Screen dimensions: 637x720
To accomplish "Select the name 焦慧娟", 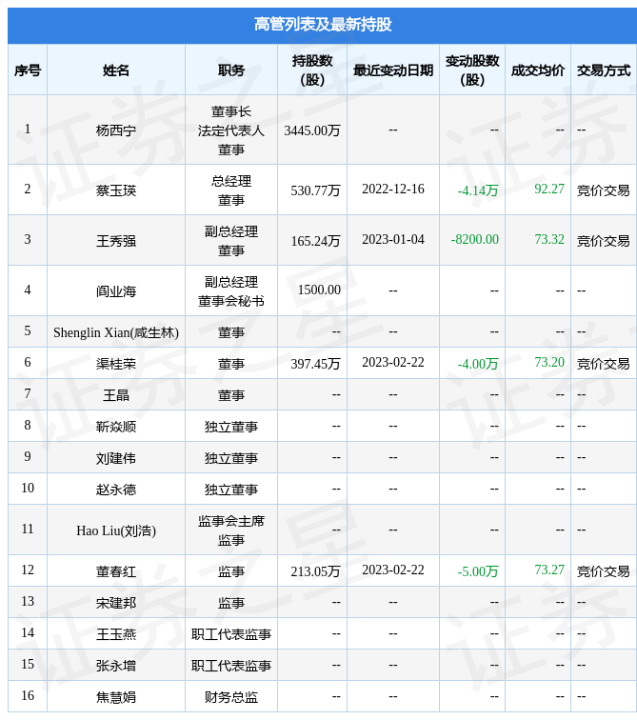I will coord(115,697).
